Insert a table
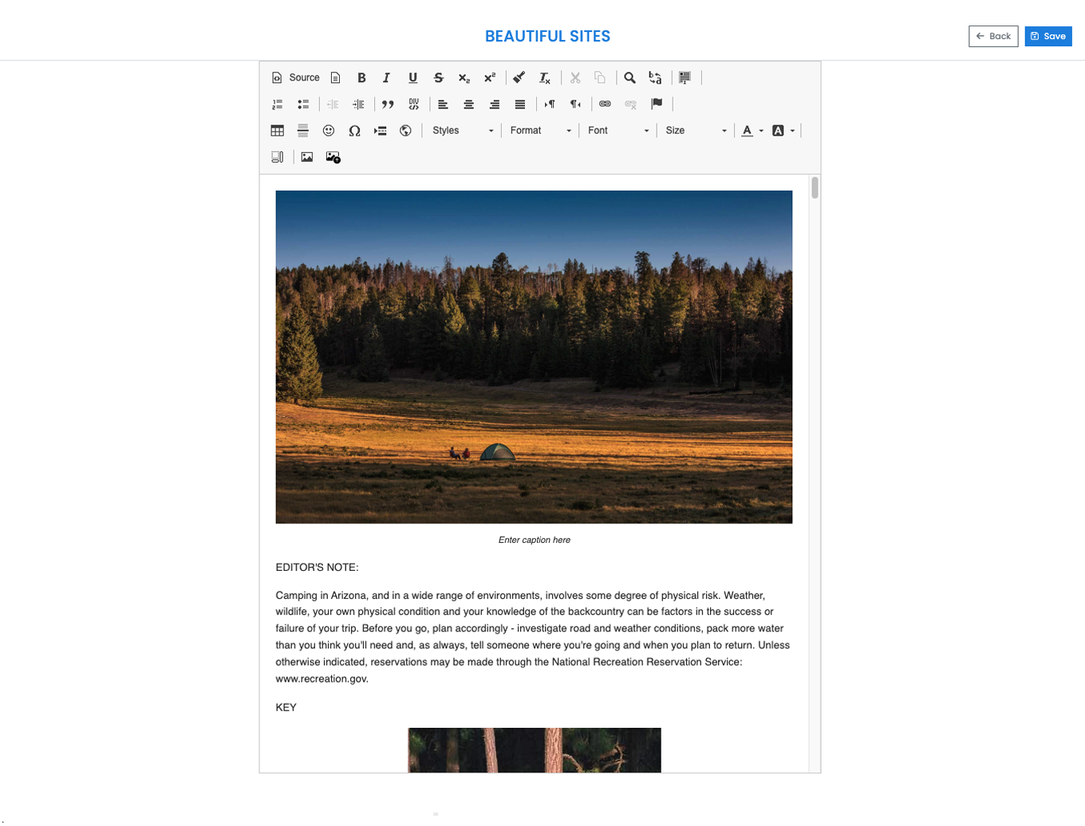The height and width of the screenshot is (826, 1085). coord(278,131)
